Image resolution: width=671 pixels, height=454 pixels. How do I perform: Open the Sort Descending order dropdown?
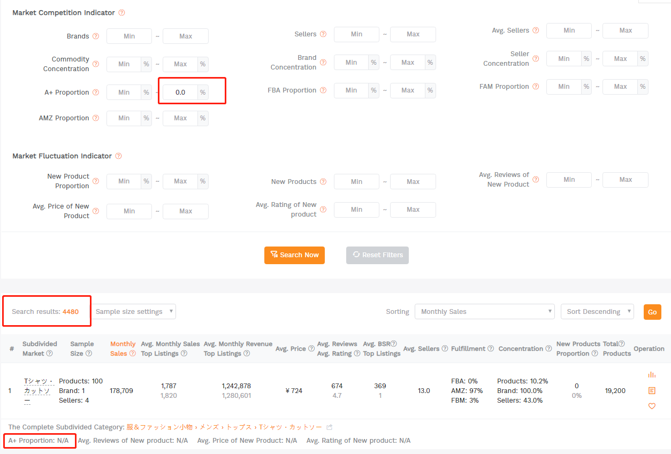(x=597, y=312)
